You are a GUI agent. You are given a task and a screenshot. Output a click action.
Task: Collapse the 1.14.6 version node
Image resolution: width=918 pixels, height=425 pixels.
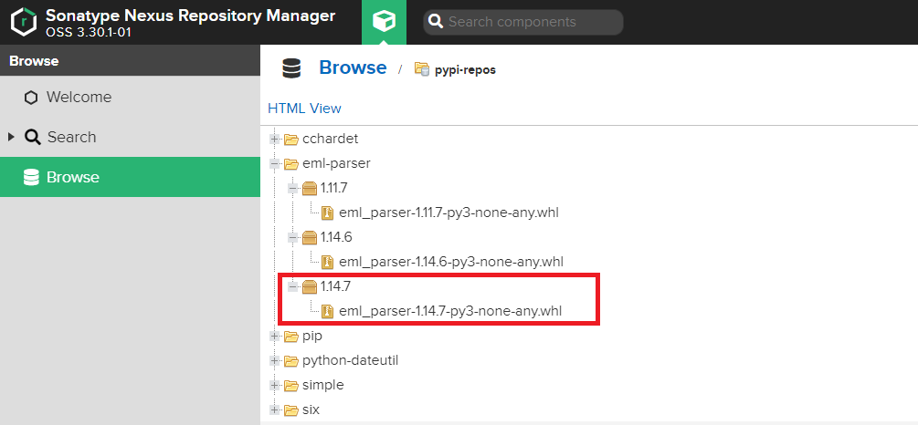click(x=293, y=237)
